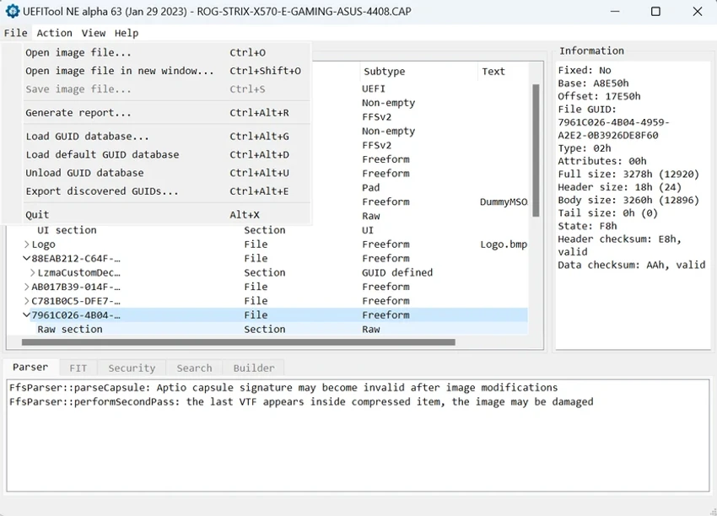Open the View menu
The image size is (717, 516).
(94, 33)
